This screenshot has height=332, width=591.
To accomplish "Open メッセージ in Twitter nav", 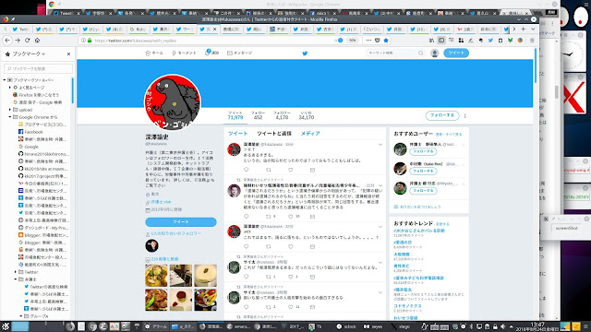I will (240, 53).
